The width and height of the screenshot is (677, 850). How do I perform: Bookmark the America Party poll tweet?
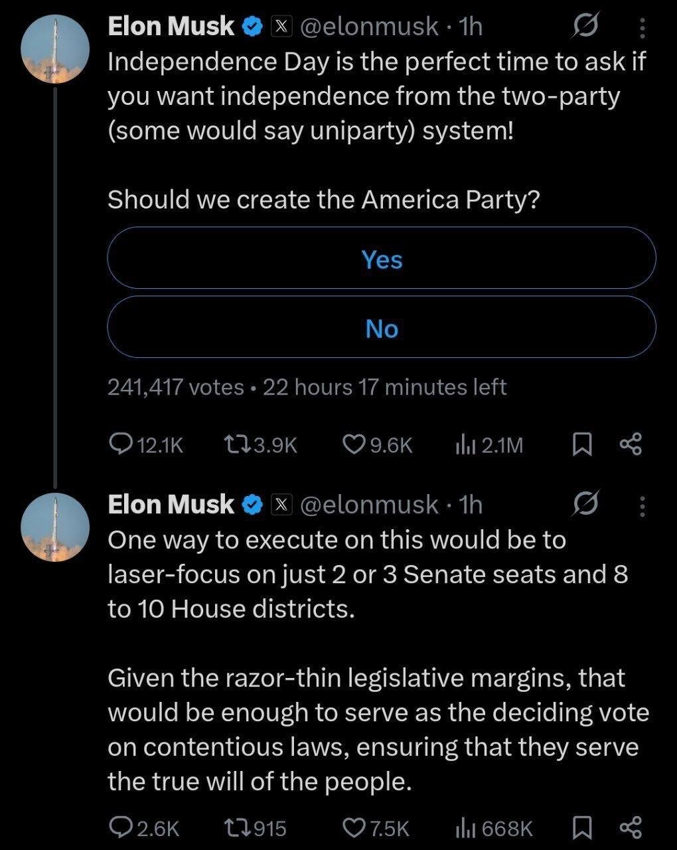[x=582, y=444]
